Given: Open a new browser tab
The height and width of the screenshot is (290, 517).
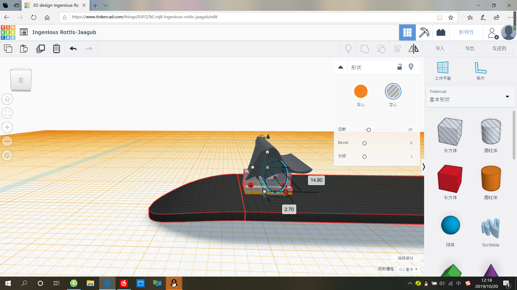Looking at the screenshot, I should tap(95, 5).
